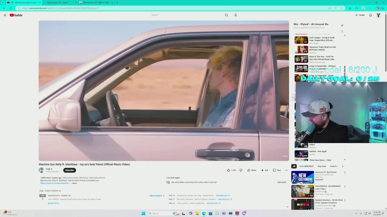The image size is (387, 217).
Task: Go back with the browser back arrow
Action: click(4, 8)
